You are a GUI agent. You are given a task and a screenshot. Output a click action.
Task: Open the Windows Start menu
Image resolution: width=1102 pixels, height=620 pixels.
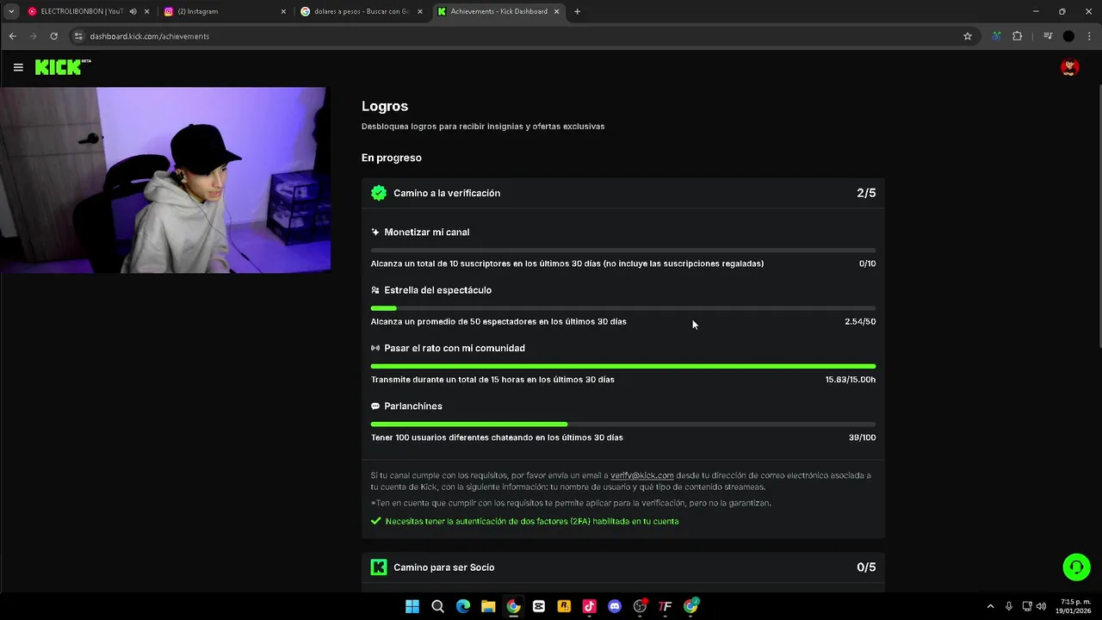412,606
